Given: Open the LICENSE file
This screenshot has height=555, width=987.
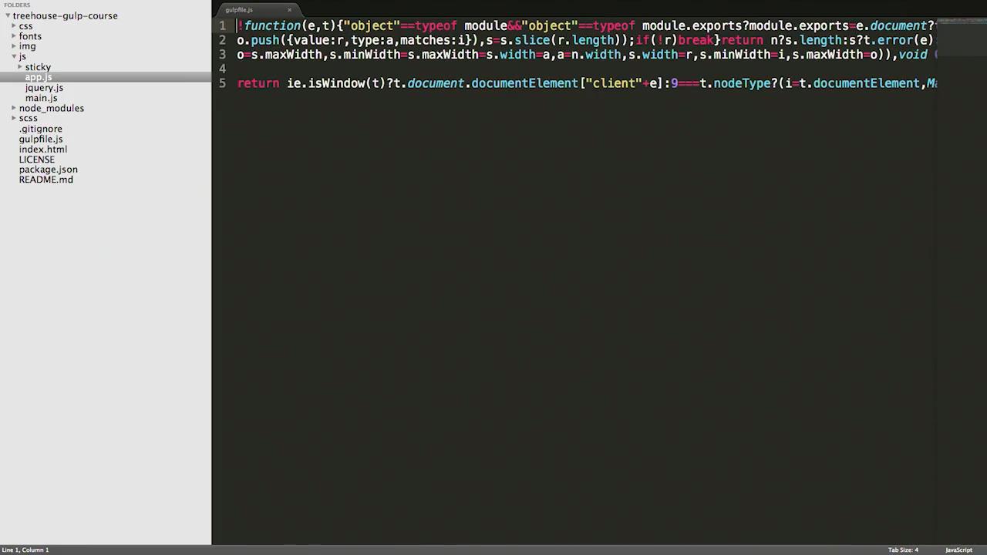Looking at the screenshot, I should [37, 160].
